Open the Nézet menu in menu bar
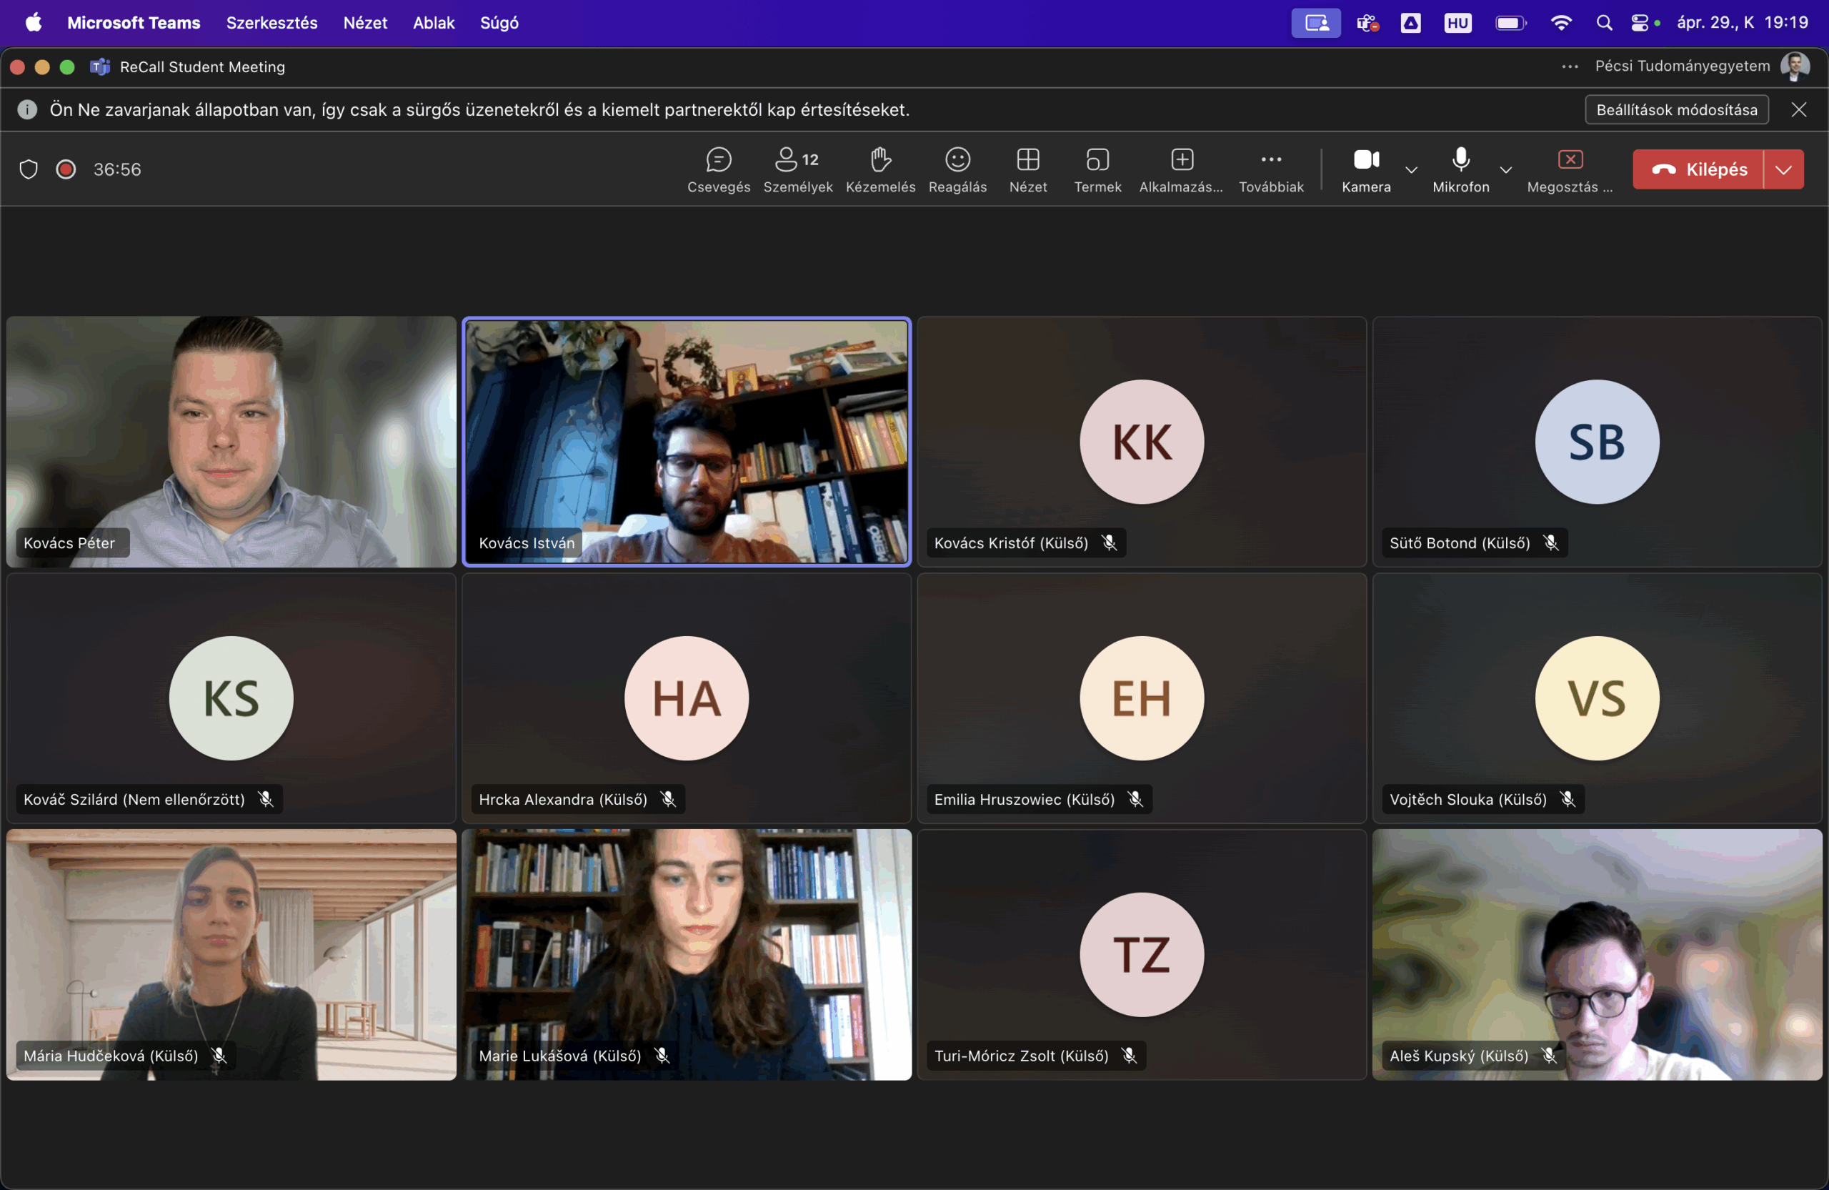The width and height of the screenshot is (1829, 1190). click(365, 23)
